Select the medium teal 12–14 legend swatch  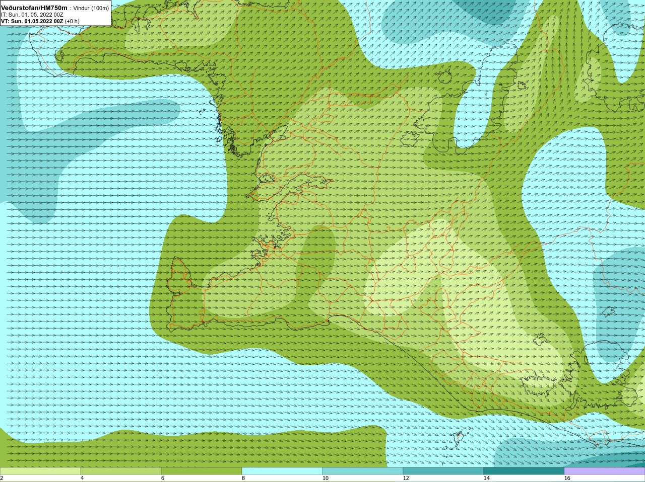pyautogui.click(x=443, y=471)
